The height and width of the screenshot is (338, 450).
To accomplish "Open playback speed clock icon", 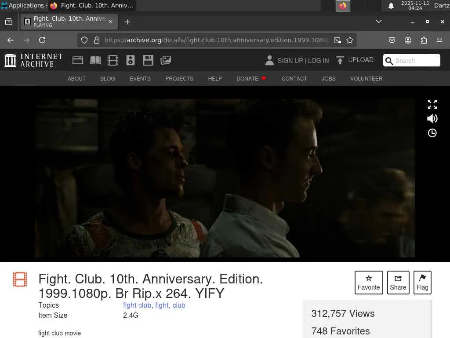I will pos(432,133).
